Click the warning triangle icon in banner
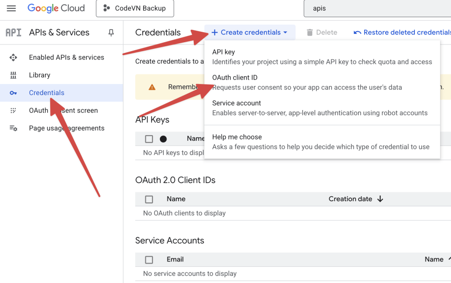Image resolution: width=451 pixels, height=283 pixels. coord(152,87)
